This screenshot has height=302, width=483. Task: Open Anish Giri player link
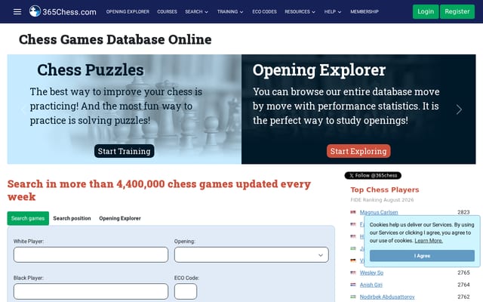pyautogui.click(x=371, y=285)
